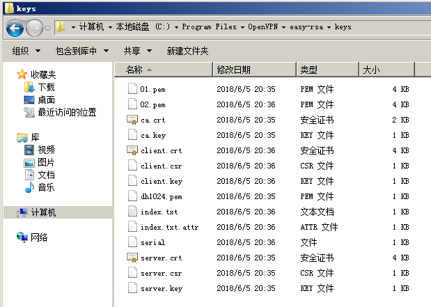This screenshot has height=307, width=431.
Task: Select the serial file icon
Action: coord(132,242)
